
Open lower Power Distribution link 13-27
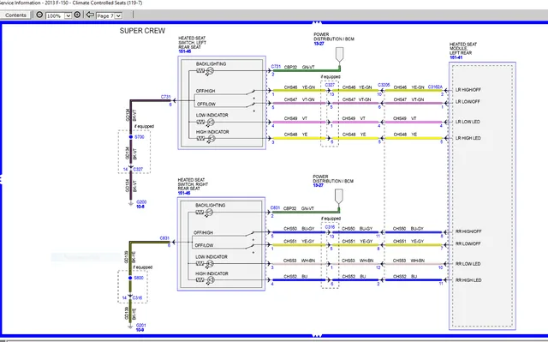click(318, 185)
